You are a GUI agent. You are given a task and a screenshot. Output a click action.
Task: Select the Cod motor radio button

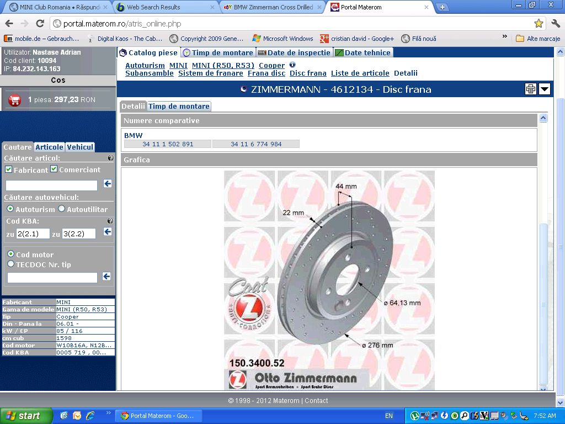(x=11, y=254)
